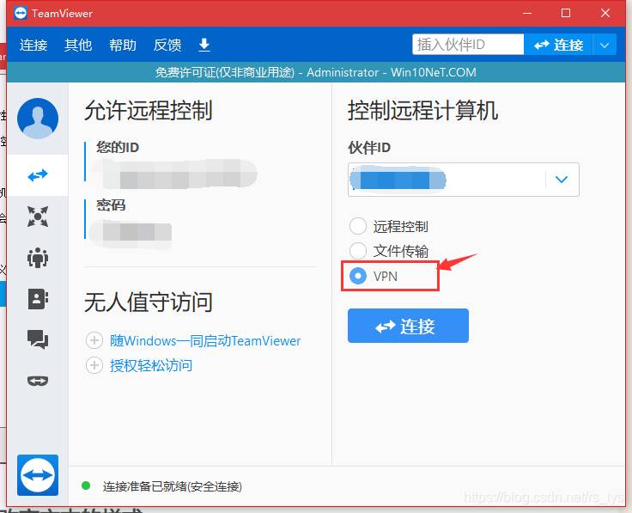Open the 其他 menu
The height and width of the screenshot is (513, 632).
point(78,45)
